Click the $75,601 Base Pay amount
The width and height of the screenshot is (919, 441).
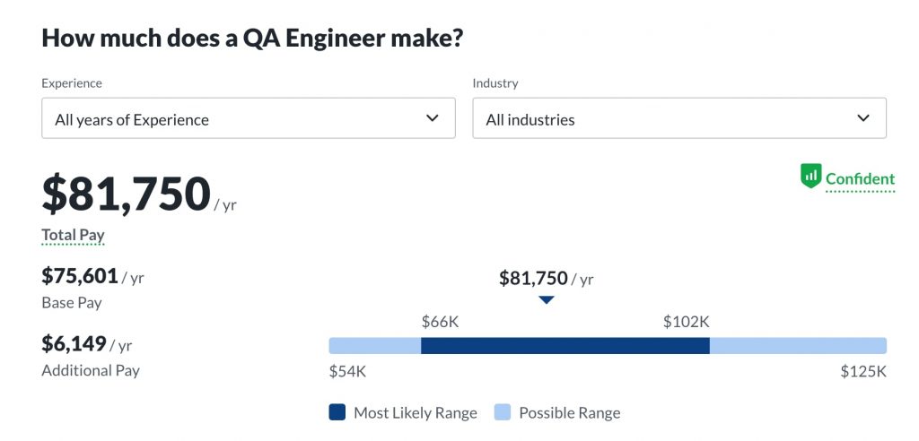pyautogui.click(x=79, y=276)
